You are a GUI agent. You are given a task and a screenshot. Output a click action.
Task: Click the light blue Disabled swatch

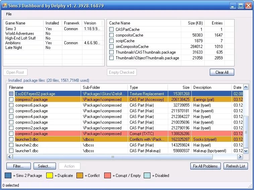coord(147,175)
